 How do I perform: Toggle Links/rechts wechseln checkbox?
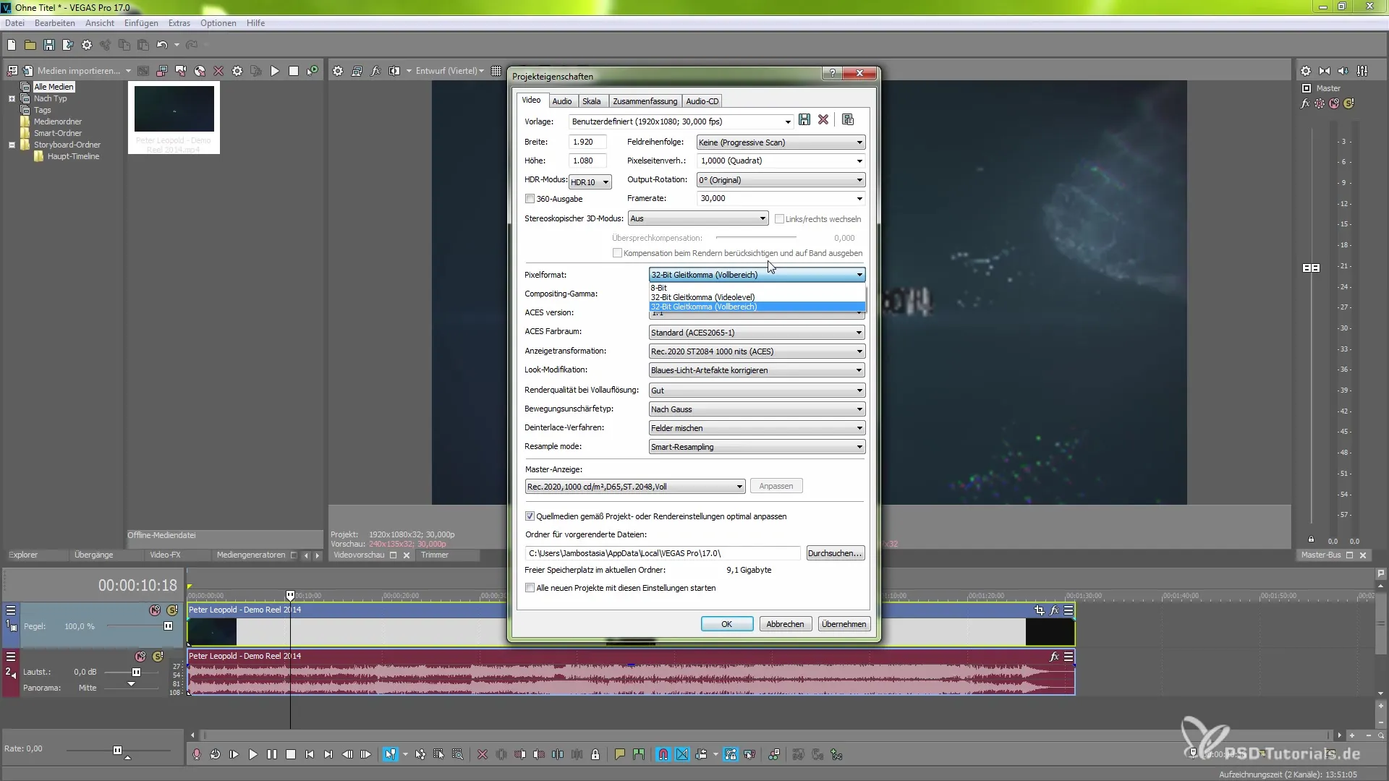click(x=779, y=219)
